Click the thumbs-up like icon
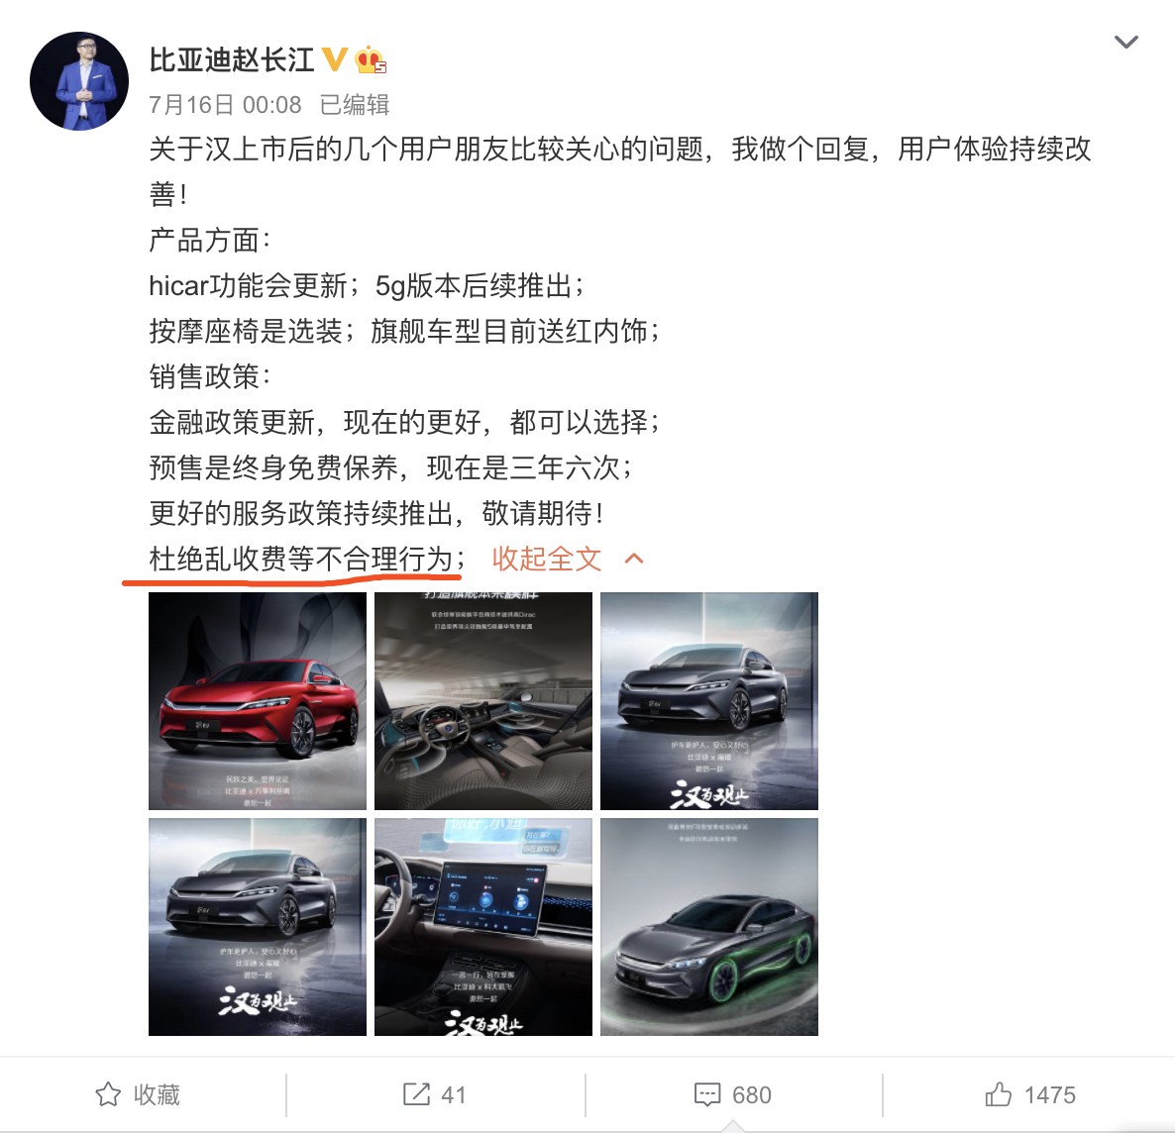 [998, 1094]
